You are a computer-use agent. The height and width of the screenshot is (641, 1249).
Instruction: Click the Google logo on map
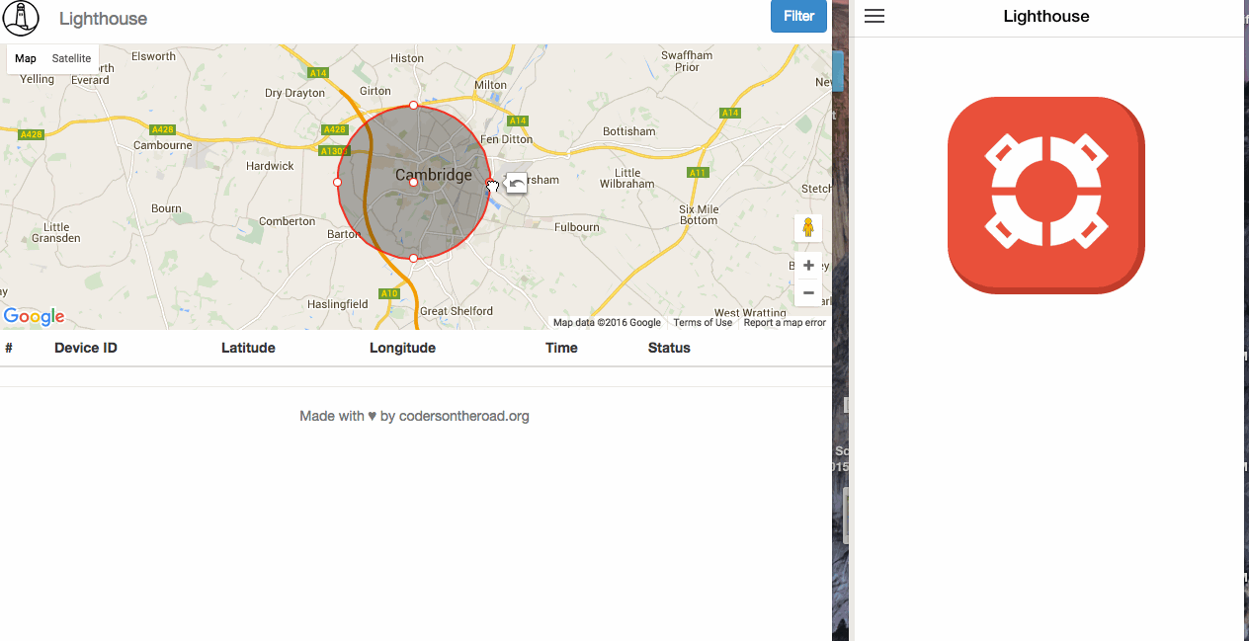34,316
